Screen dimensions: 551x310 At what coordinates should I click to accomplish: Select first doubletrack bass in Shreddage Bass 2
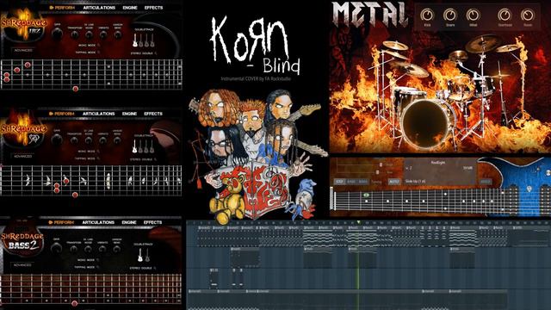[x=140, y=255]
